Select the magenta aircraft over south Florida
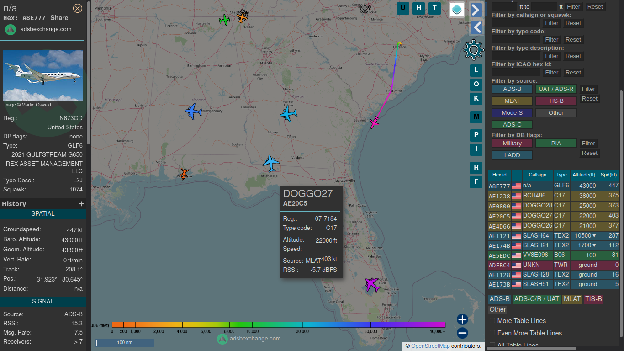The width and height of the screenshot is (624, 351). pos(372,284)
